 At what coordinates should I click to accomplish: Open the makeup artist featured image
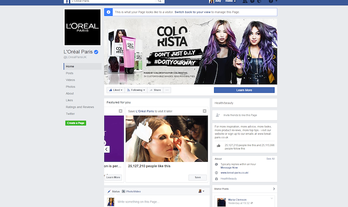167,139
